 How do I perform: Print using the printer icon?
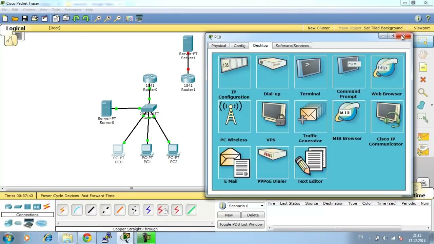point(35,19)
